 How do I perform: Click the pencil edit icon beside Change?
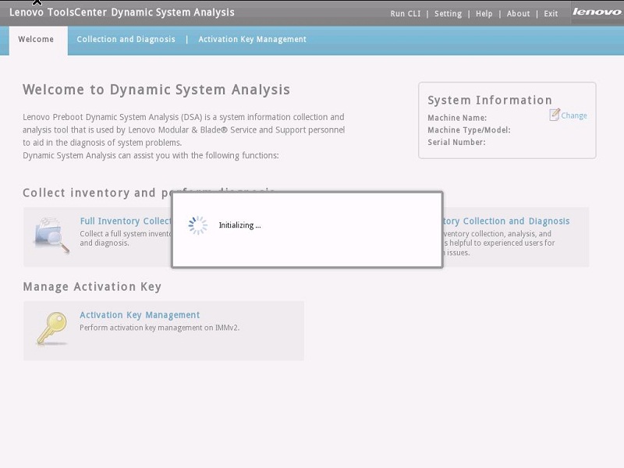coord(555,115)
